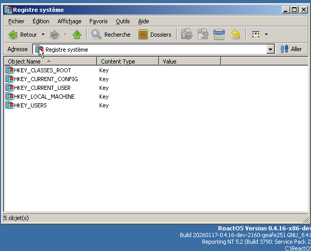This screenshot has width=311, height=251.
Task: Click the green Retour back arrow
Action: point(14,35)
